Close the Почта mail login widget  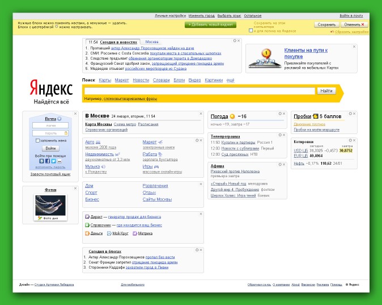tap(75, 114)
